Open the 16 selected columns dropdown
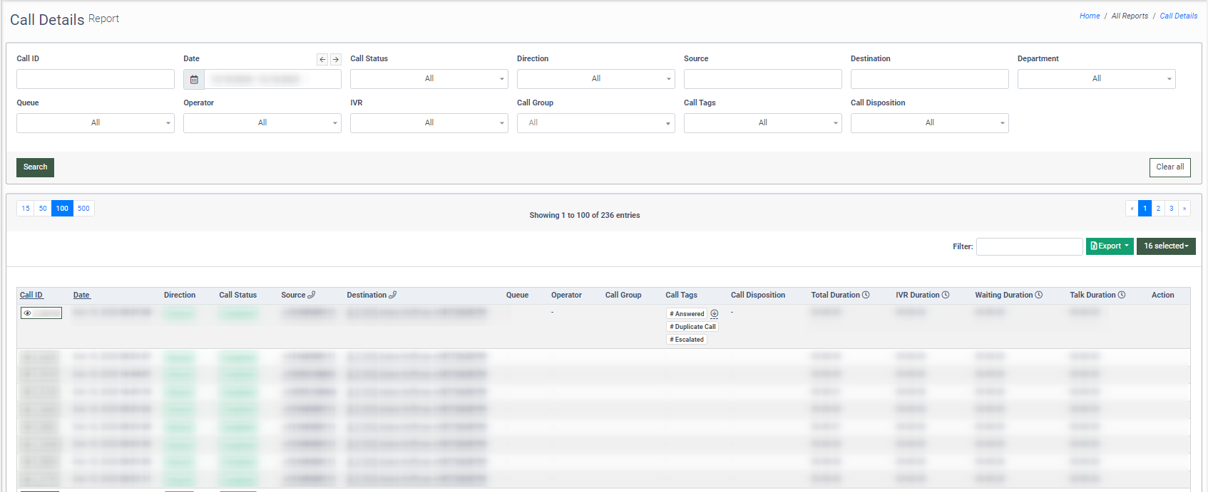 [1165, 246]
